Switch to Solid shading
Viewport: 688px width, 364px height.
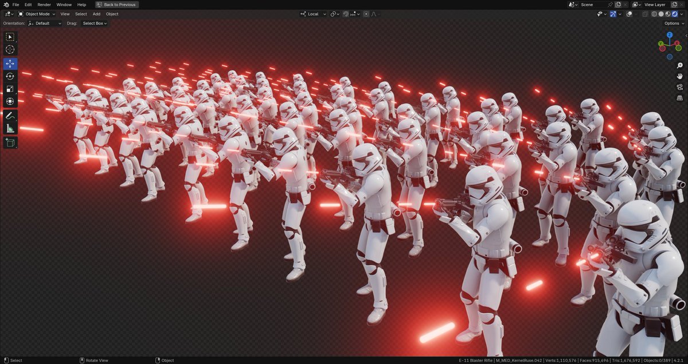point(661,14)
